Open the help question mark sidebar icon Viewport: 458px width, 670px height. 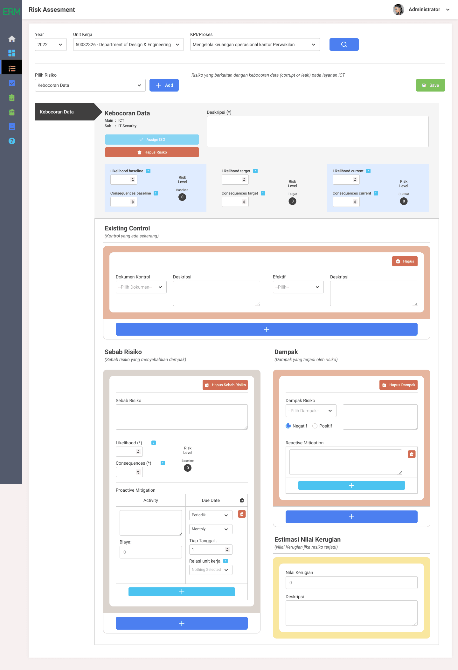click(12, 141)
